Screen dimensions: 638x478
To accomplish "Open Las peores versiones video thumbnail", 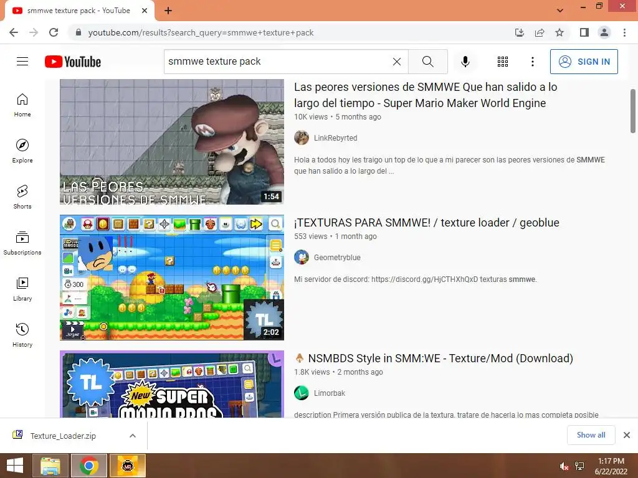I will 172,141.
